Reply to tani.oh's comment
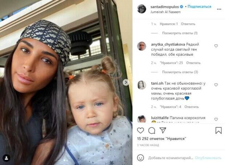This screenshot has height=165, width=225. coord(191,107)
